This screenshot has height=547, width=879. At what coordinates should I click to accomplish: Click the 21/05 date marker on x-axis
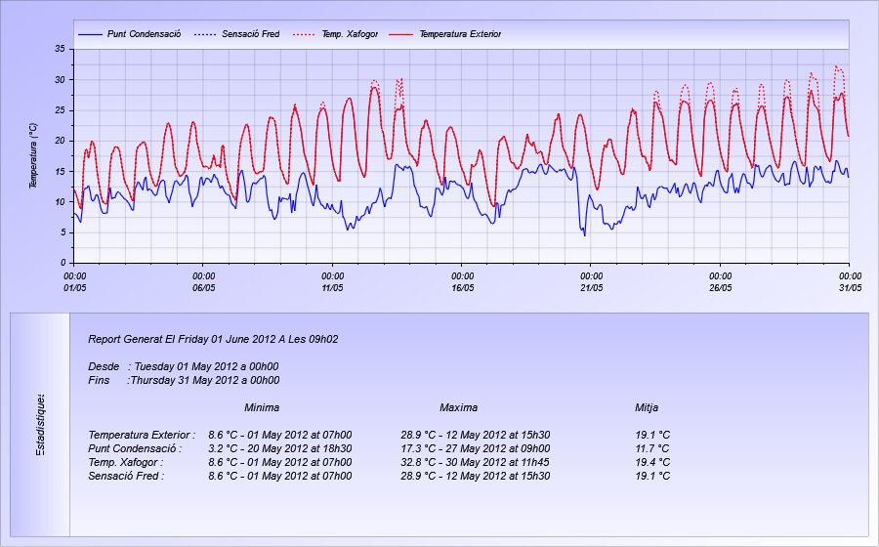pos(591,287)
